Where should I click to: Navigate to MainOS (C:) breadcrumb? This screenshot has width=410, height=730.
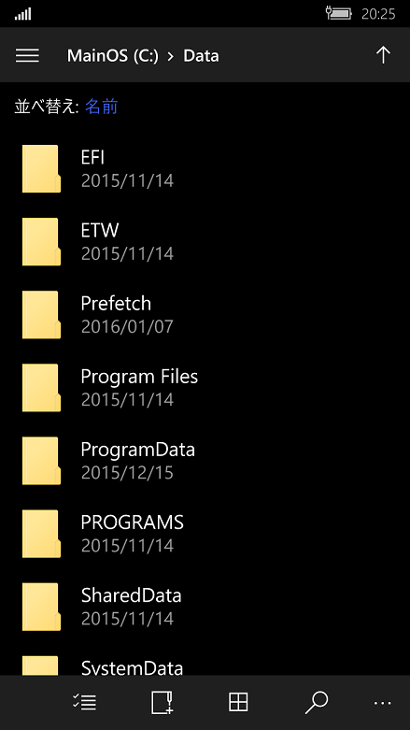click(113, 56)
